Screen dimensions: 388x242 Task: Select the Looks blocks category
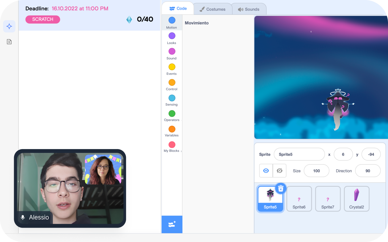172,38
